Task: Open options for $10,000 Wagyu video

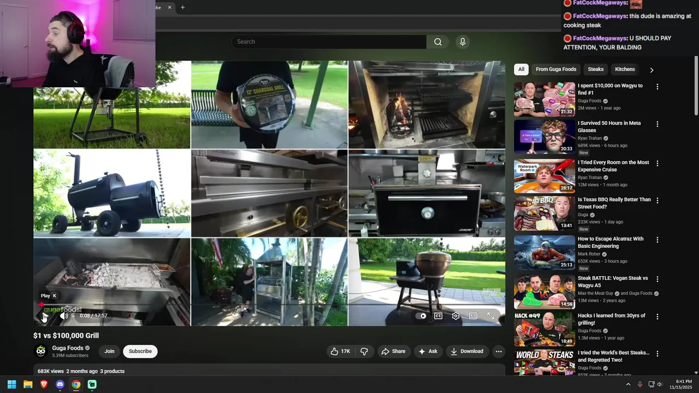Action: point(657,87)
